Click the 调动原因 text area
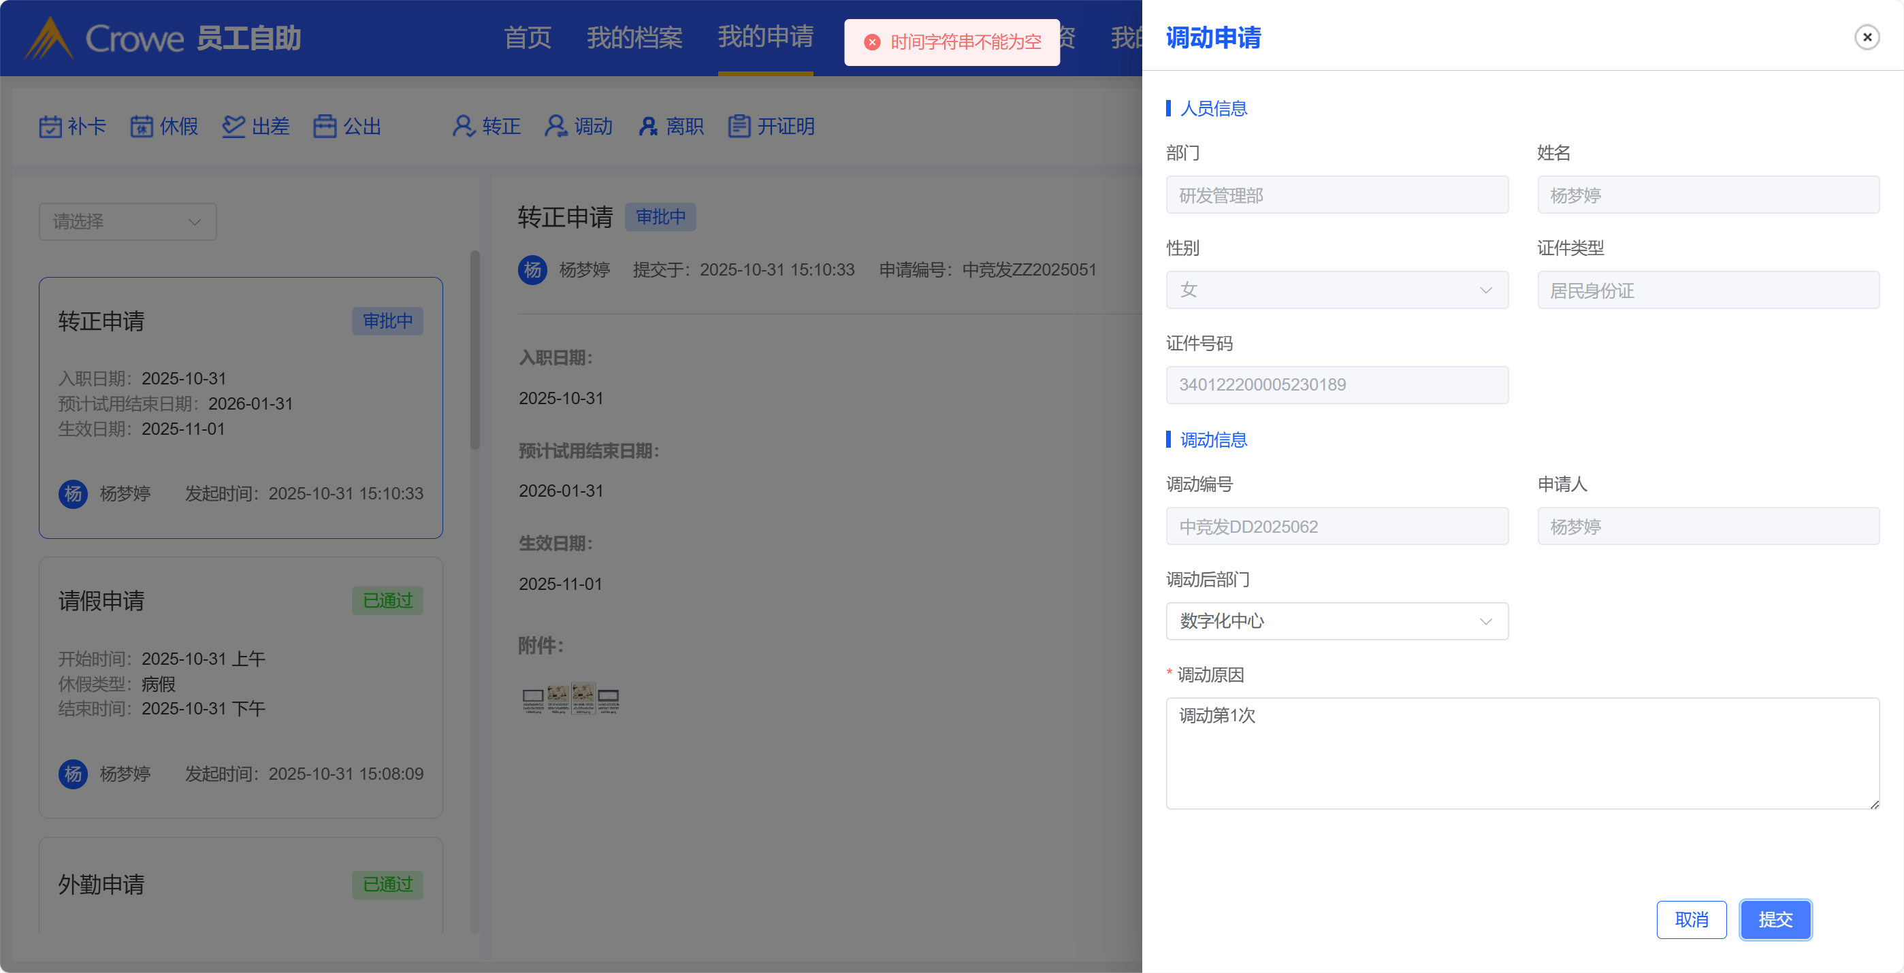The height and width of the screenshot is (973, 1904). click(x=1522, y=753)
